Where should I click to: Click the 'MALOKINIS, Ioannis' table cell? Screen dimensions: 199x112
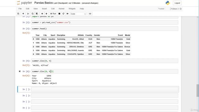(x=76, y=50)
